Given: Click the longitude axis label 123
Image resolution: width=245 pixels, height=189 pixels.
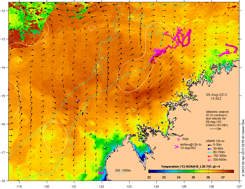Looking at the screenshot, I should point(129,186).
